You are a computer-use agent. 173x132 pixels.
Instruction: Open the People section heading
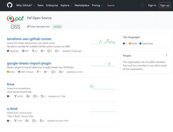pyautogui.click(x=127, y=56)
